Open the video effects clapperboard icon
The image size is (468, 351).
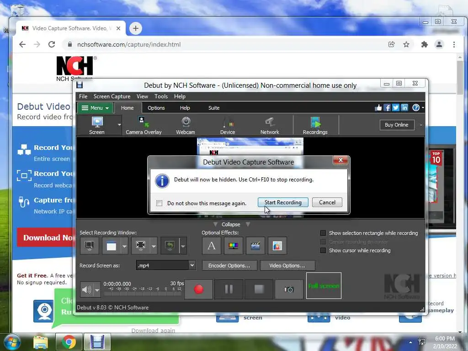255,245
